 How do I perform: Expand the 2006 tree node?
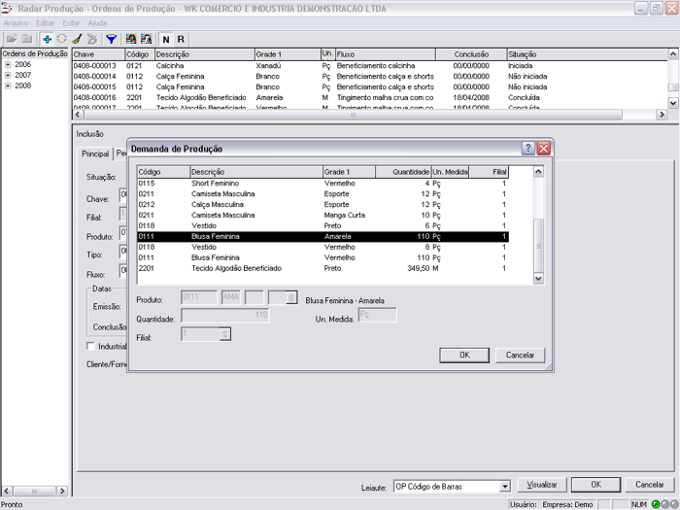click(x=8, y=64)
